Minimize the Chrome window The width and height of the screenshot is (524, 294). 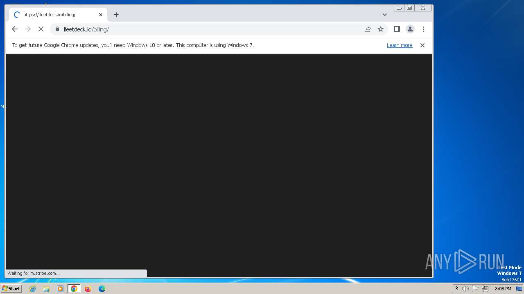point(399,8)
